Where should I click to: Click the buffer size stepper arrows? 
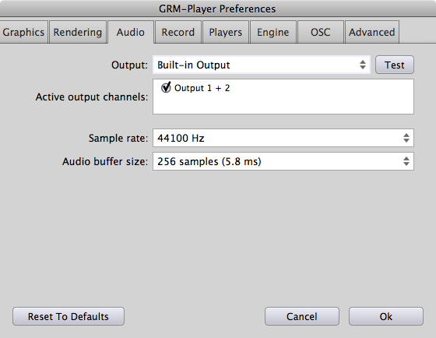point(406,161)
